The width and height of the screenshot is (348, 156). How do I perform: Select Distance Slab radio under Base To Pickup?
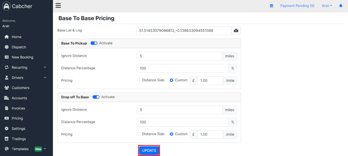(139, 80)
